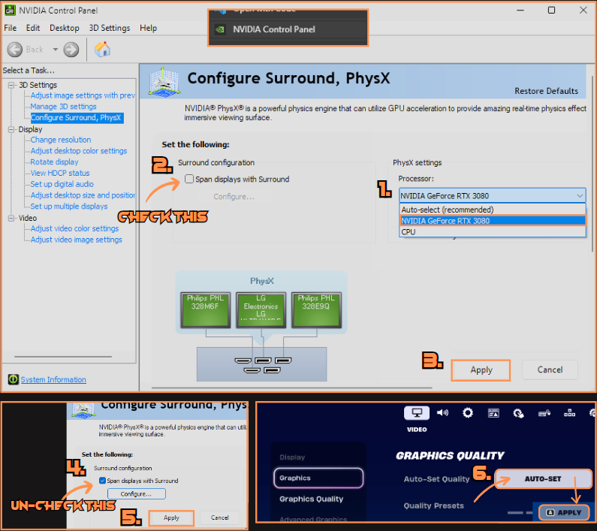Click the Forward arrow toolbar icon
The width and height of the screenshot is (597, 531).
[x=71, y=50]
